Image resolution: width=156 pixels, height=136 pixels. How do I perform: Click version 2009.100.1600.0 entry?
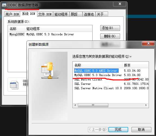[136, 88]
